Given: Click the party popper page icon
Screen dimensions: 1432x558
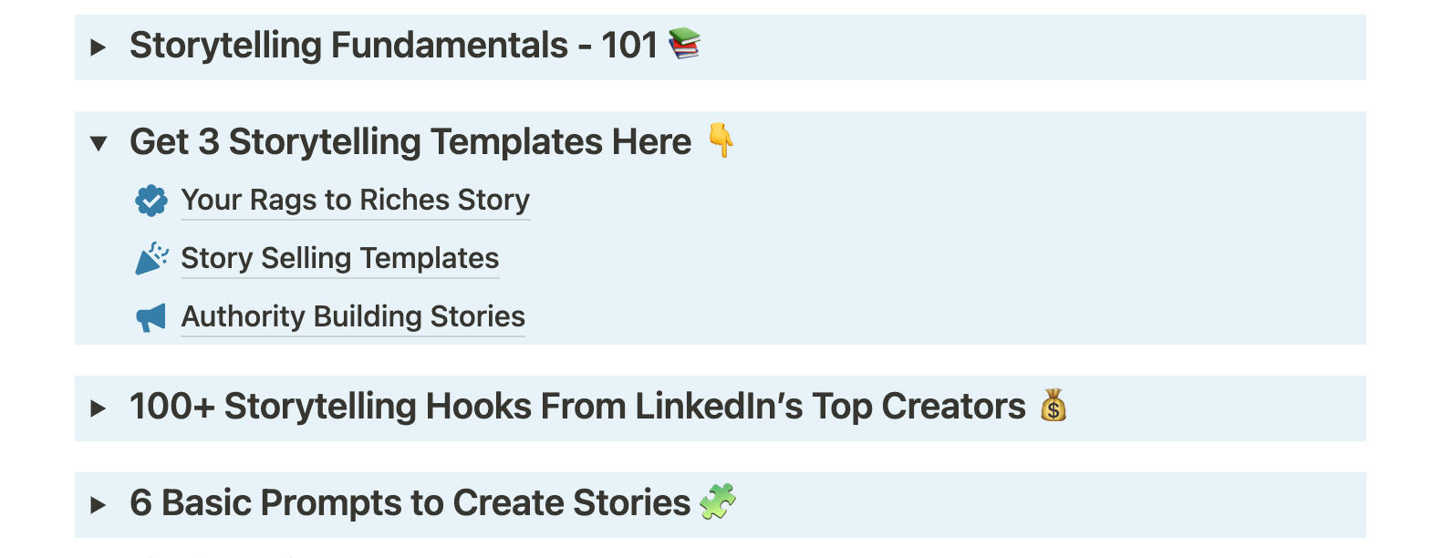Looking at the screenshot, I should pyautogui.click(x=151, y=259).
